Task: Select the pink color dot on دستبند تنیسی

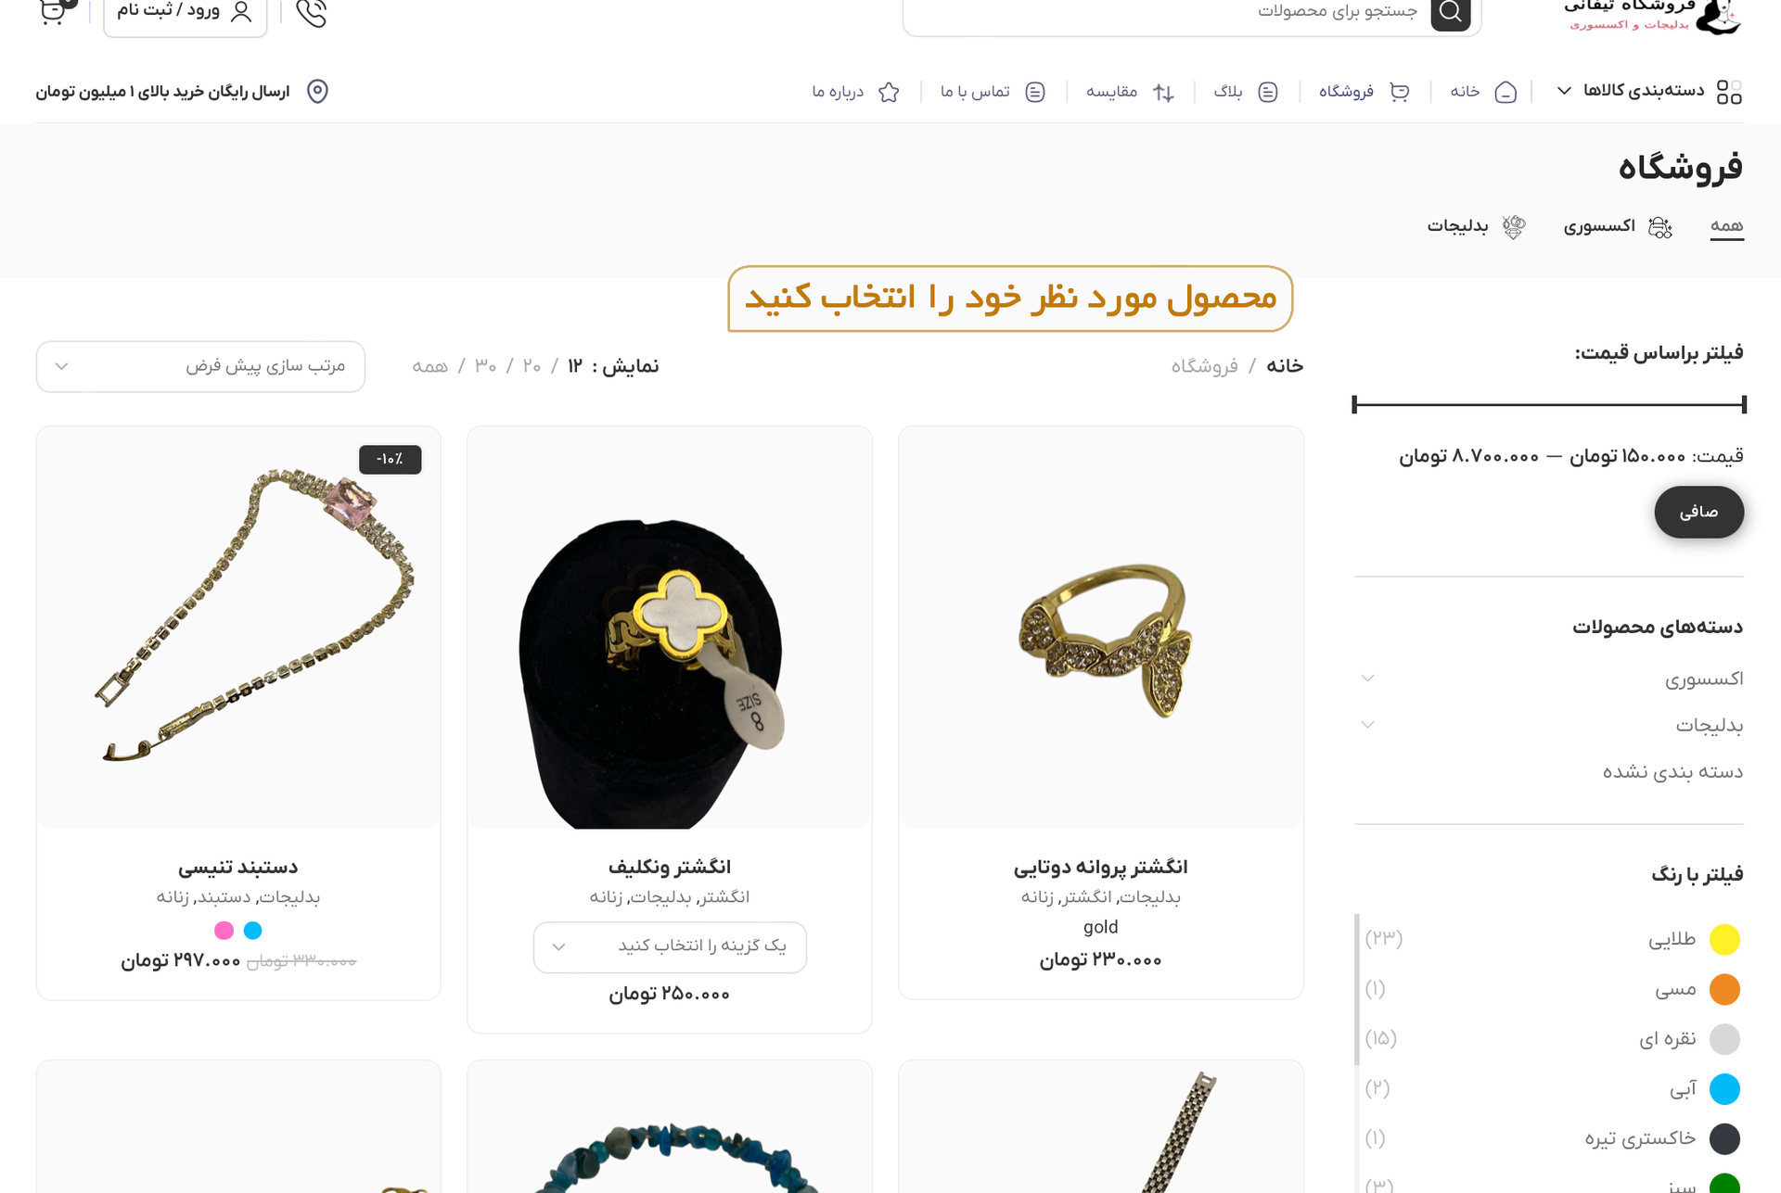Action: pyautogui.click(x=224, y=930)
